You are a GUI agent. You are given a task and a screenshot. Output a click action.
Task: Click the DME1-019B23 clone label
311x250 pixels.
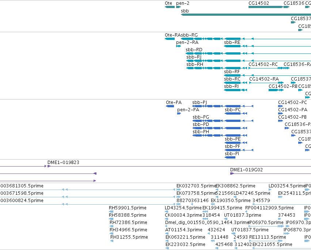63,163
